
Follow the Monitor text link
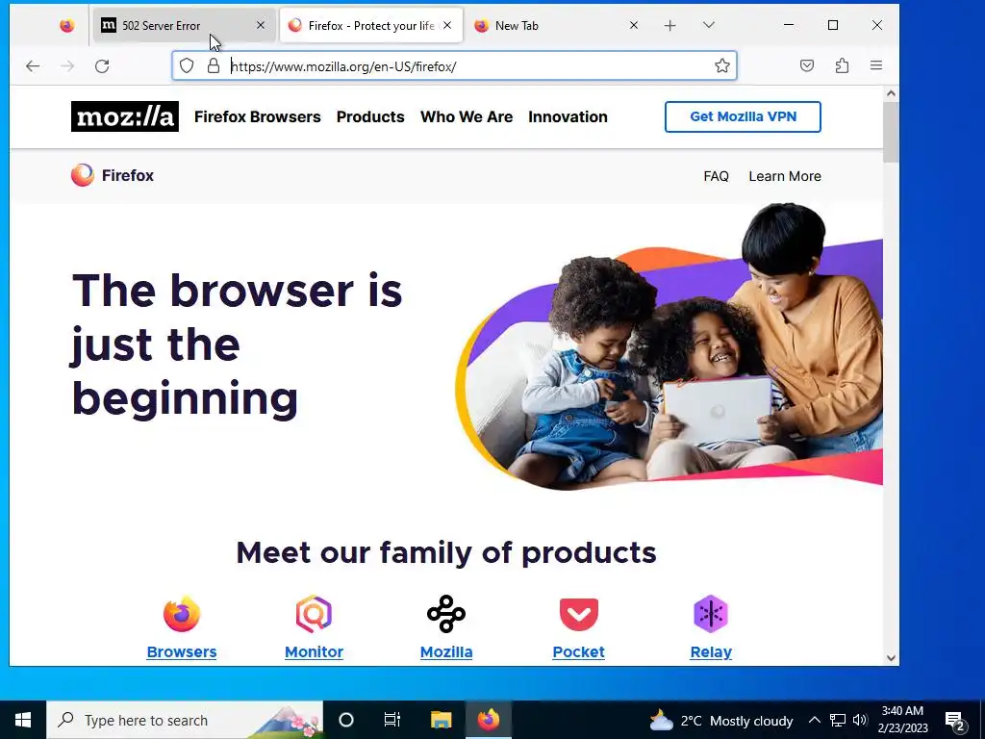click(x=315, y=652)
